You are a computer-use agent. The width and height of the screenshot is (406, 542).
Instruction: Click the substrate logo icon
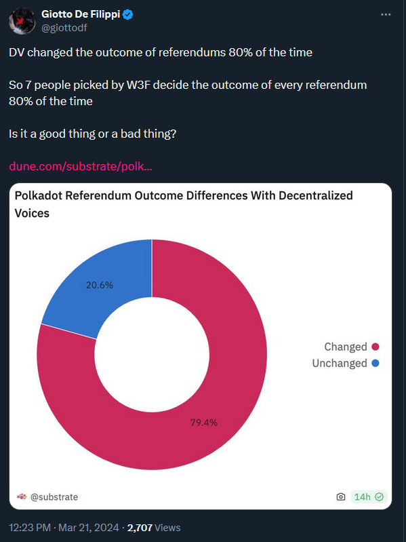click(22, 497)
